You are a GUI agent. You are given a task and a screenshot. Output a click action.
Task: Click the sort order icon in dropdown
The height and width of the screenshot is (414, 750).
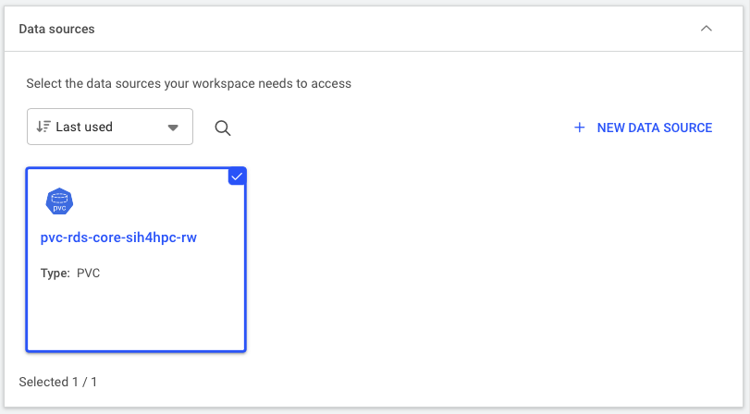tap(43, 128)
